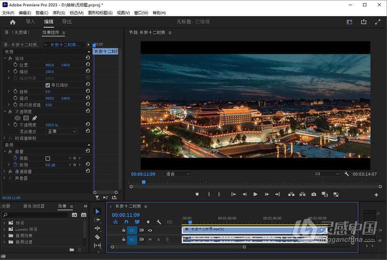Open the 混合模式 blend mode dropdown
The width and height of the screenshot is (387, 260).
(60, 131)
